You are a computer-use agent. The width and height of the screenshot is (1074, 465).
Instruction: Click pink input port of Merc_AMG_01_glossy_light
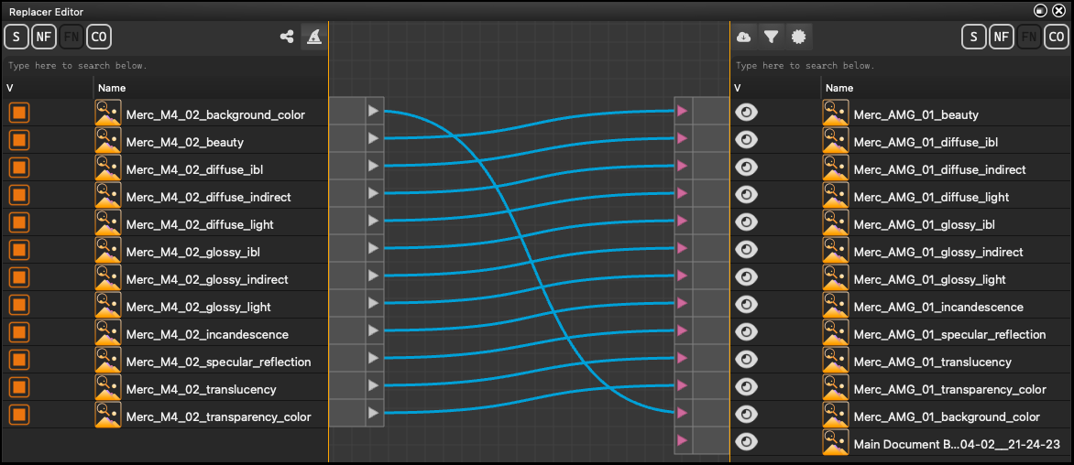682,276
